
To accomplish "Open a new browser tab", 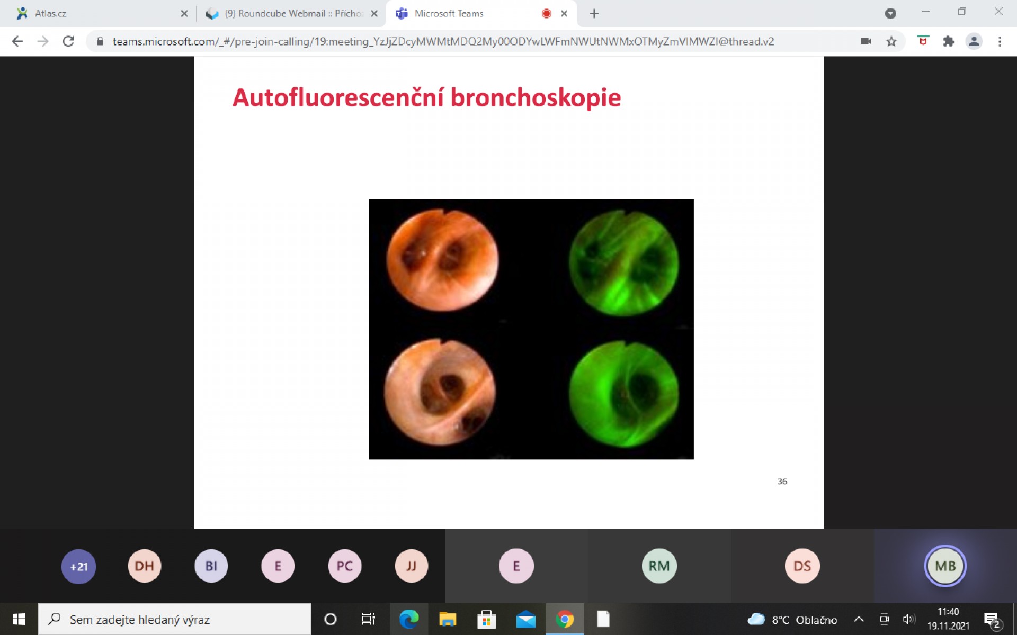I will pos(594,14).
